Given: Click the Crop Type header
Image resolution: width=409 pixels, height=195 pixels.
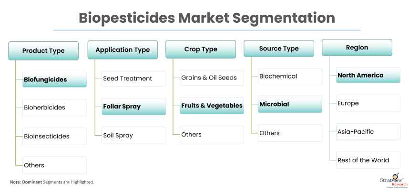Looking at the screenshot, I should 201,49.
